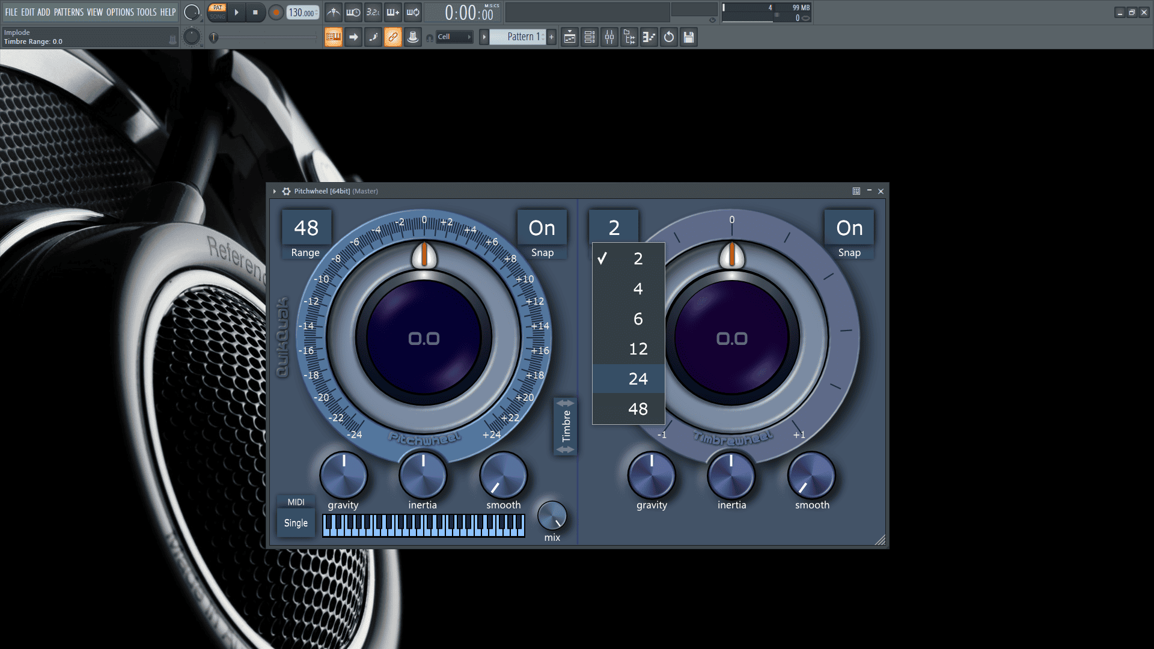Select 12 in the range list
The image size is (1154, 649).
[629, 349]
